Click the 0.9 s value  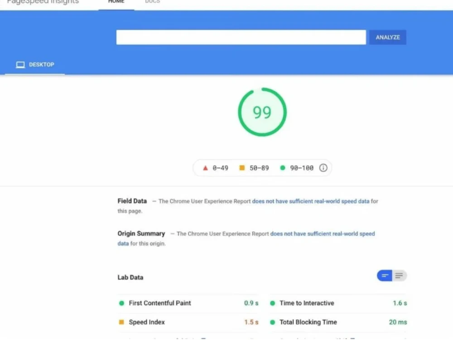[251, 303]
